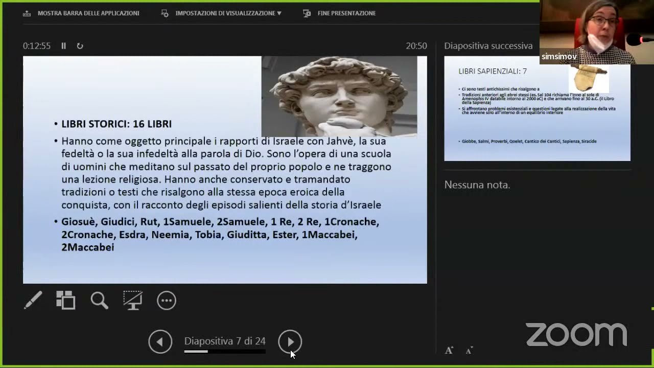Click the simsimov webcam video thumbnail
The image size is (654, 368).
coord(596,32)
